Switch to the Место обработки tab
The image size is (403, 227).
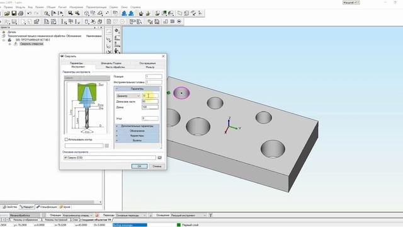click(115, 67)
